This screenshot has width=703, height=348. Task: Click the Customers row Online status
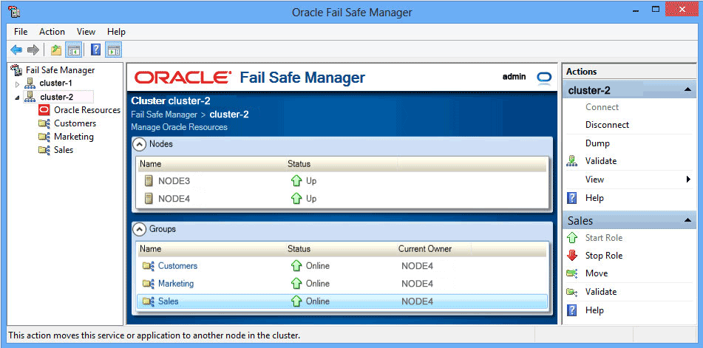point(317,266)
